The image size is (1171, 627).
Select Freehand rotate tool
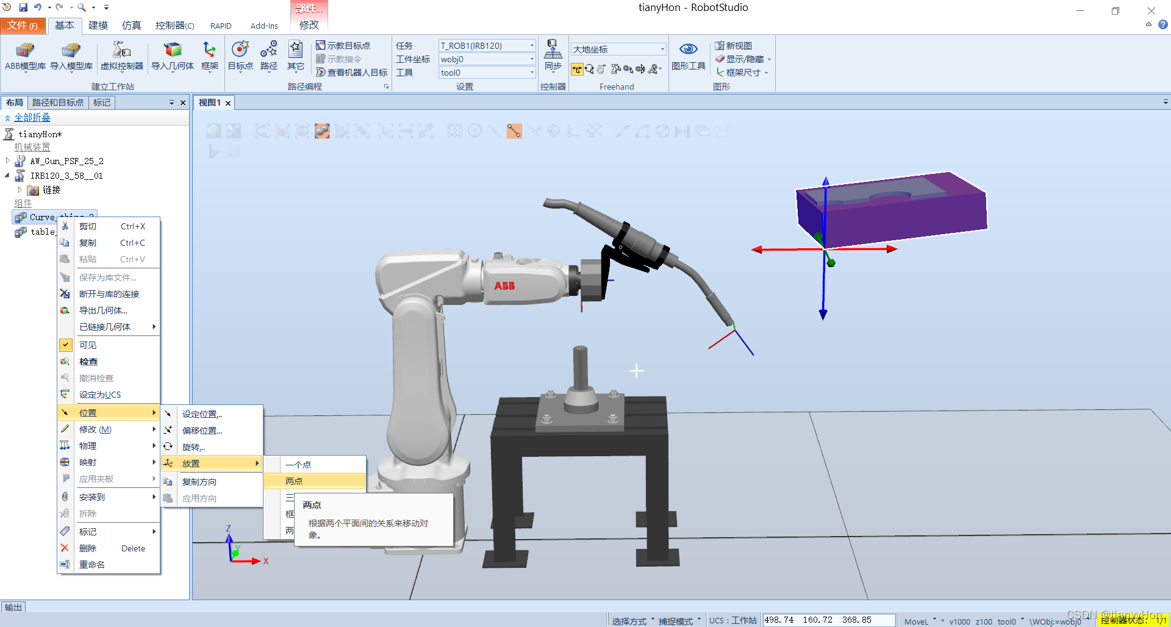tap(589, 69)
